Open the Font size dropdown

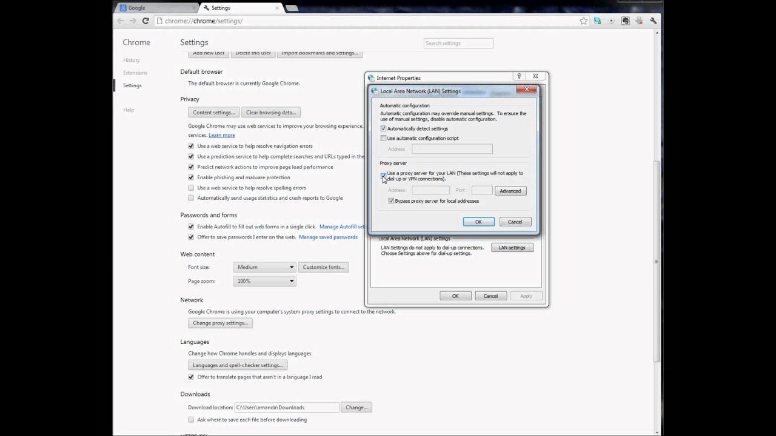click(264, 267)
